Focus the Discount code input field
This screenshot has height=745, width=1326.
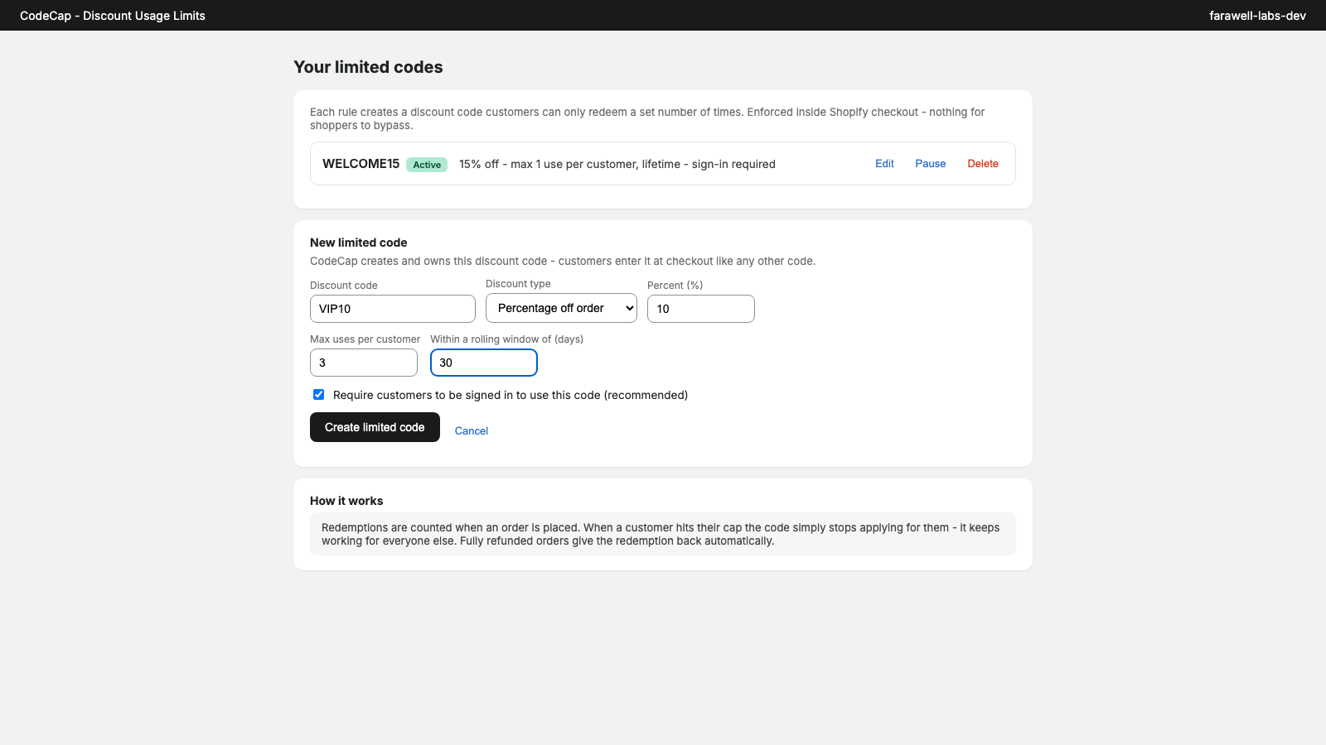click(x=393, y=309)
